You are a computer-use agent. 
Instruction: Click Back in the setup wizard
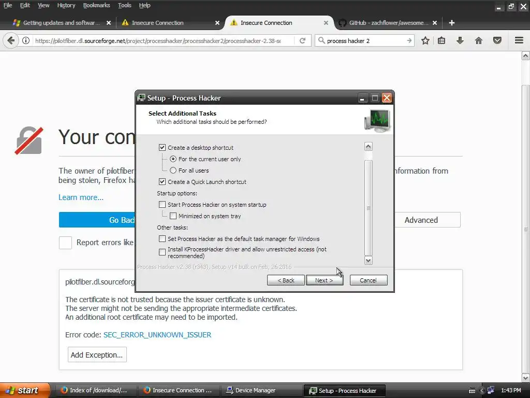tap(286, 280)
